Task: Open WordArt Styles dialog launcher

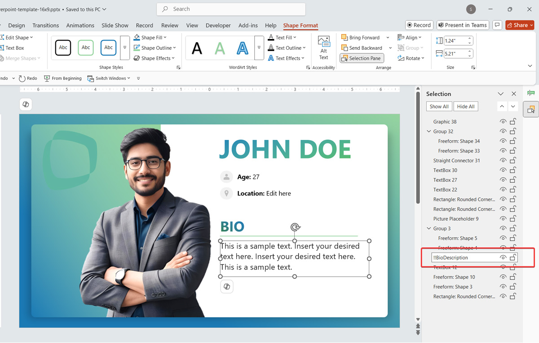Action: click(308, 68)
